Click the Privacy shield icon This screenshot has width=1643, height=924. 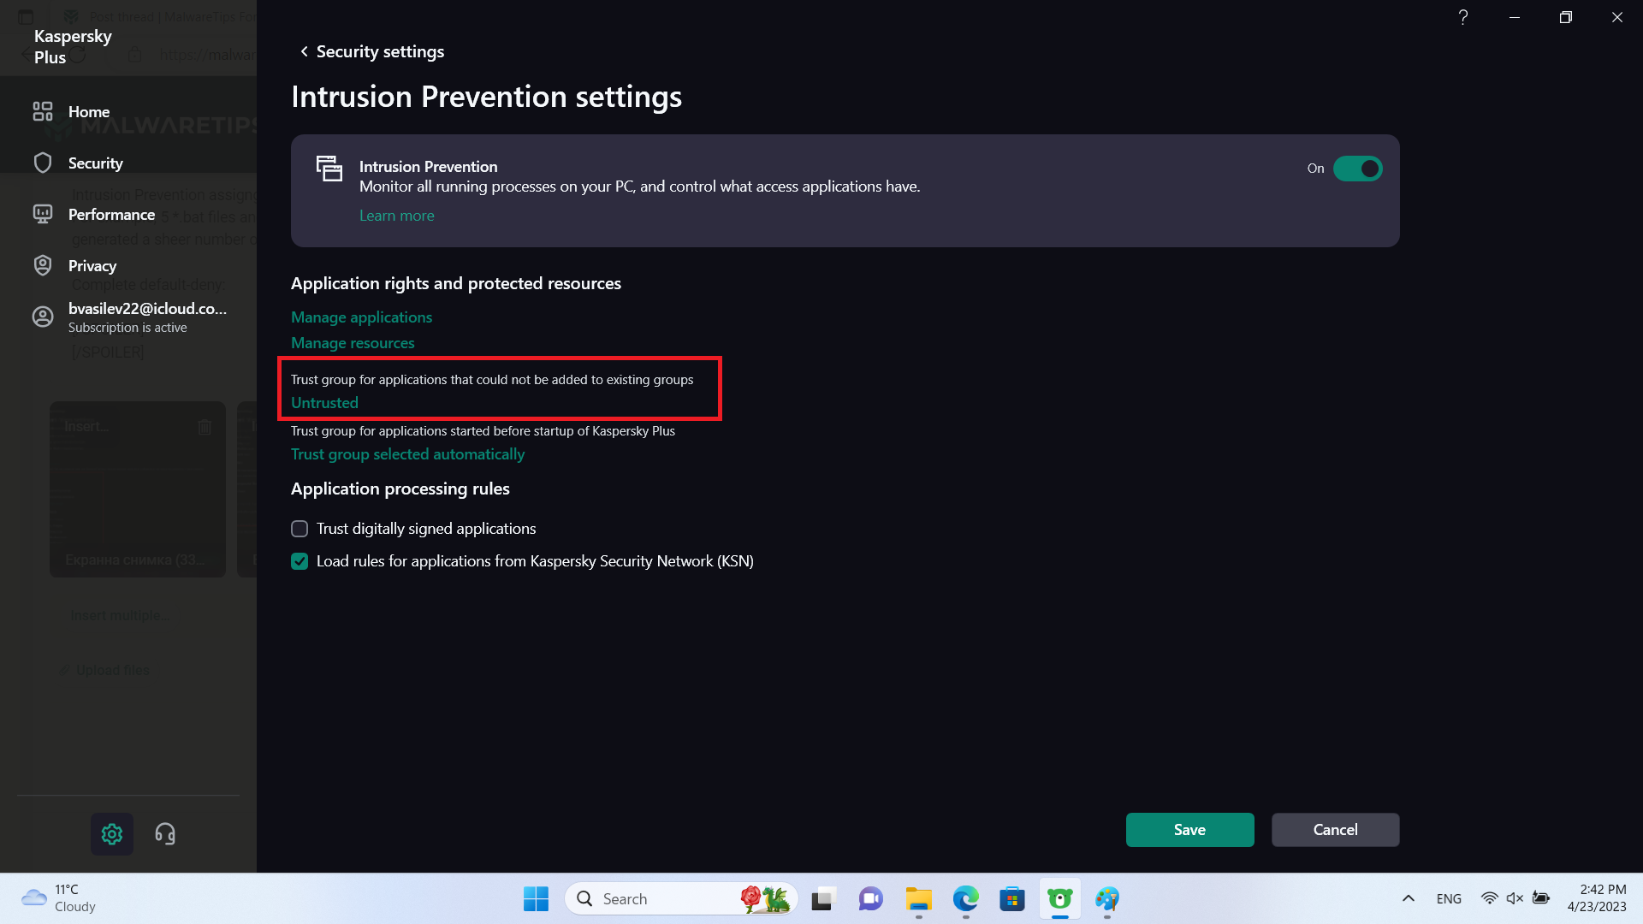[43, 265]
